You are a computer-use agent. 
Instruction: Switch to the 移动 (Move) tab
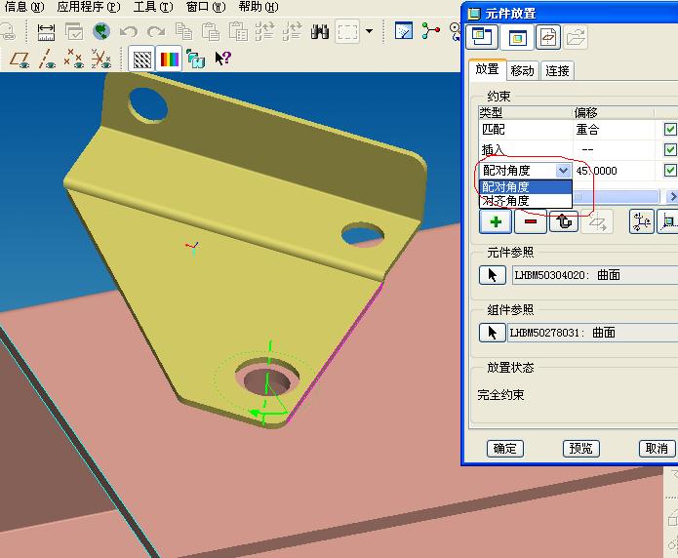(522, 71)
